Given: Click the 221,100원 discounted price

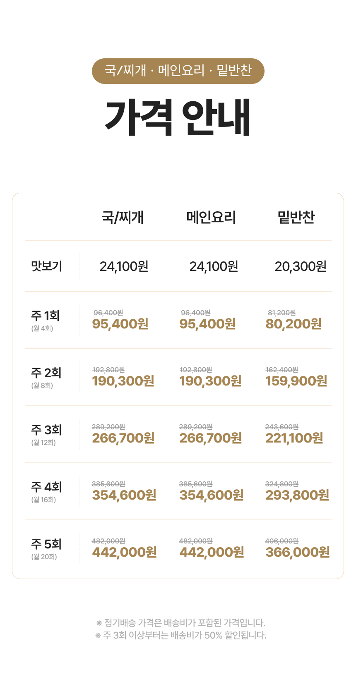Looking at the screenshot, I should [294, 438].
